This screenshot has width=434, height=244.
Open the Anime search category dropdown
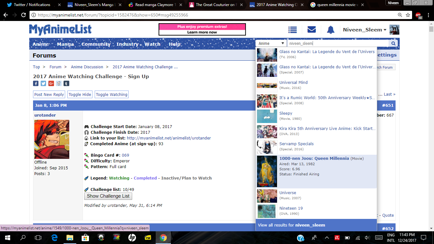(x=271, y=44)
